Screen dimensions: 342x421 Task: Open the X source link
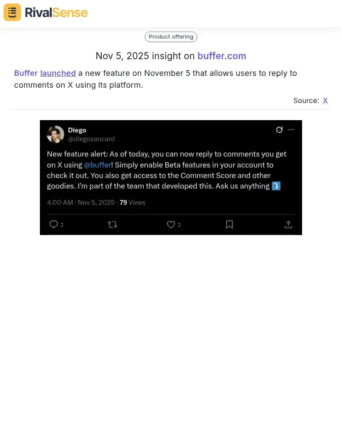(x=325, y=100)
